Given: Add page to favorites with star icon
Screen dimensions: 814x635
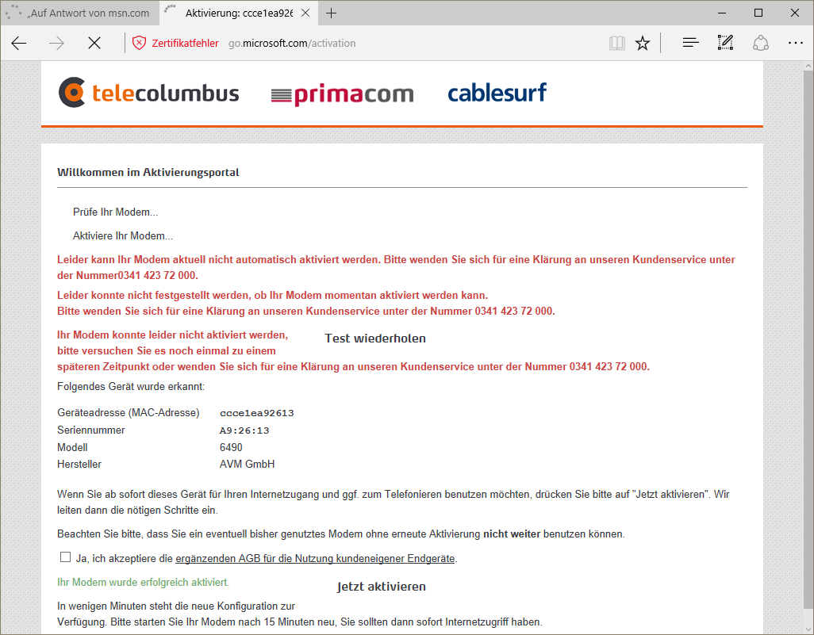Looking at the screenshot, I should click(643, 44).
